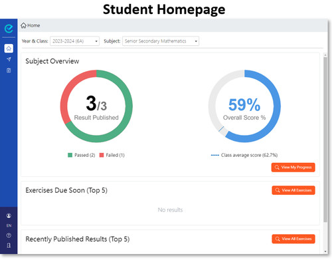Image resolution: width=332 pixels, height=260 pixels.
Task: Click the vertical scrollbar thumb
Action: click(325, 139)
